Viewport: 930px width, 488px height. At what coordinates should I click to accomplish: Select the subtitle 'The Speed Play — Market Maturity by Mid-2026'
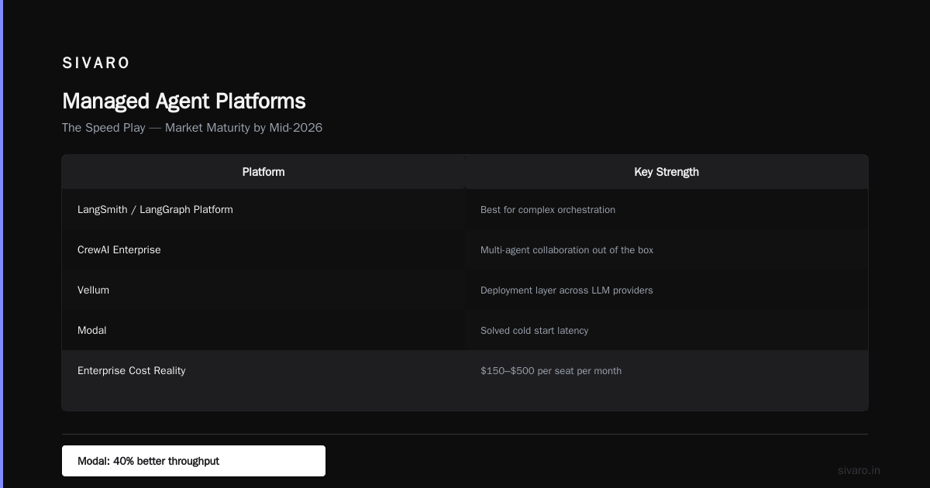192,128
